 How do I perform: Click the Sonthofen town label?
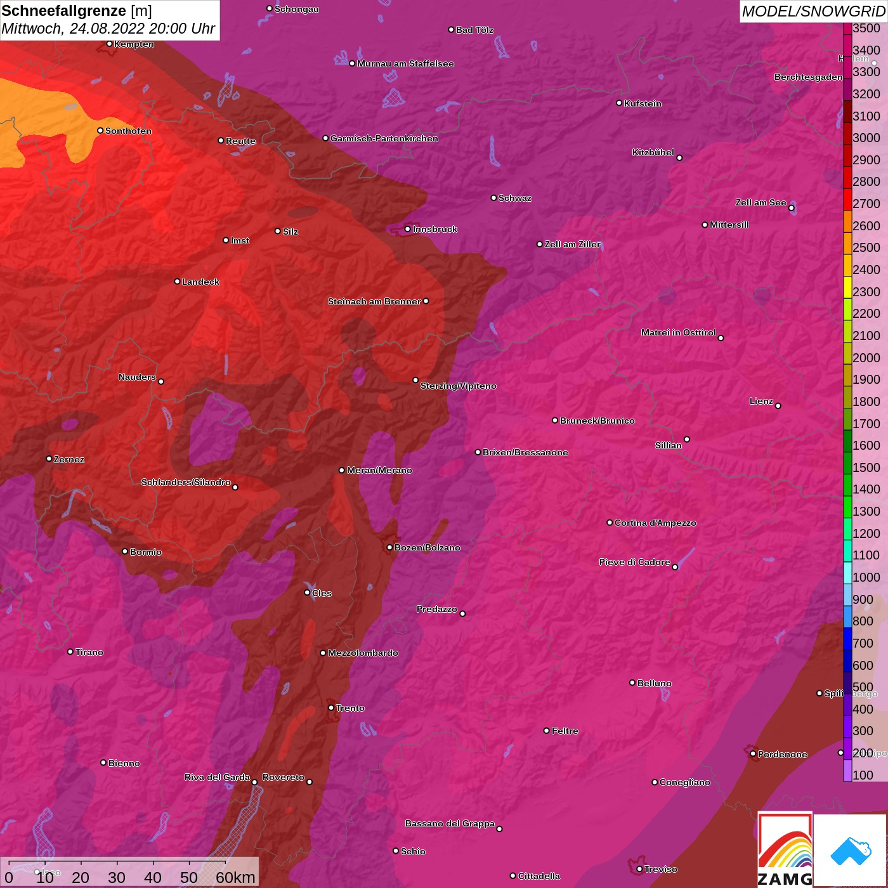[x=128, y=131]
